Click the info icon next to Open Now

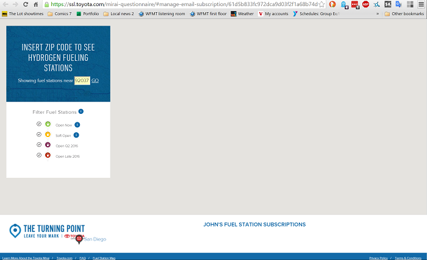77,125
